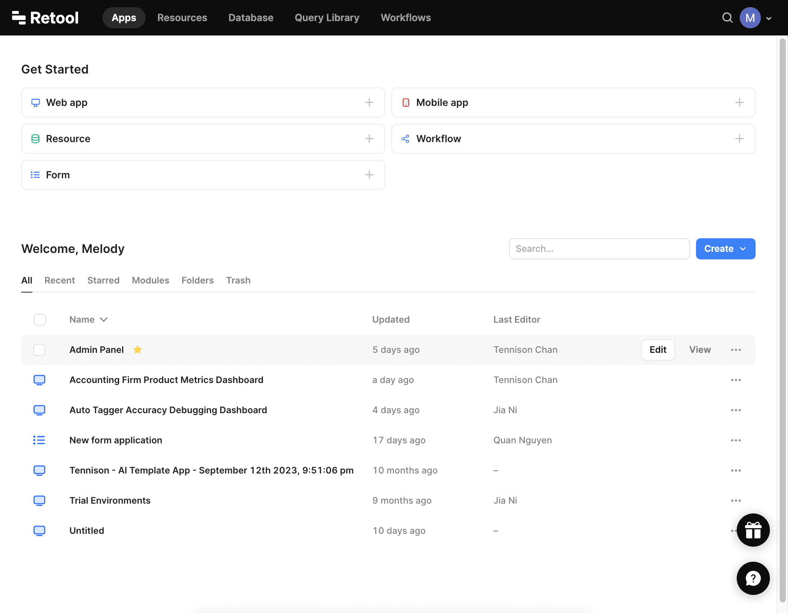This screenshot has width=788, height=613.
Task: Open the Create dropdown
Action: 725,248
